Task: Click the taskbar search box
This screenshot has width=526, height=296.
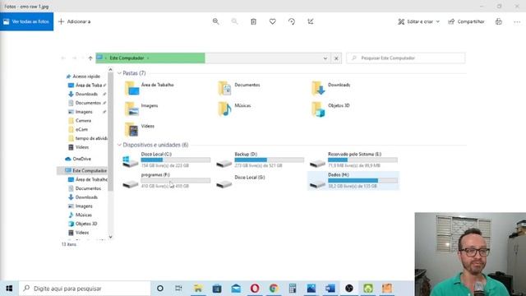Action: click(85, 289)
